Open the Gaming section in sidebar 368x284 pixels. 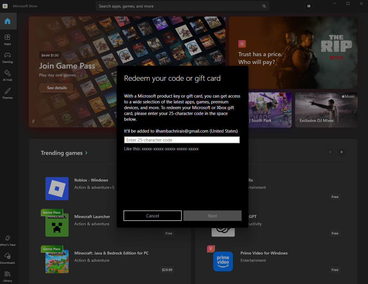8,58
